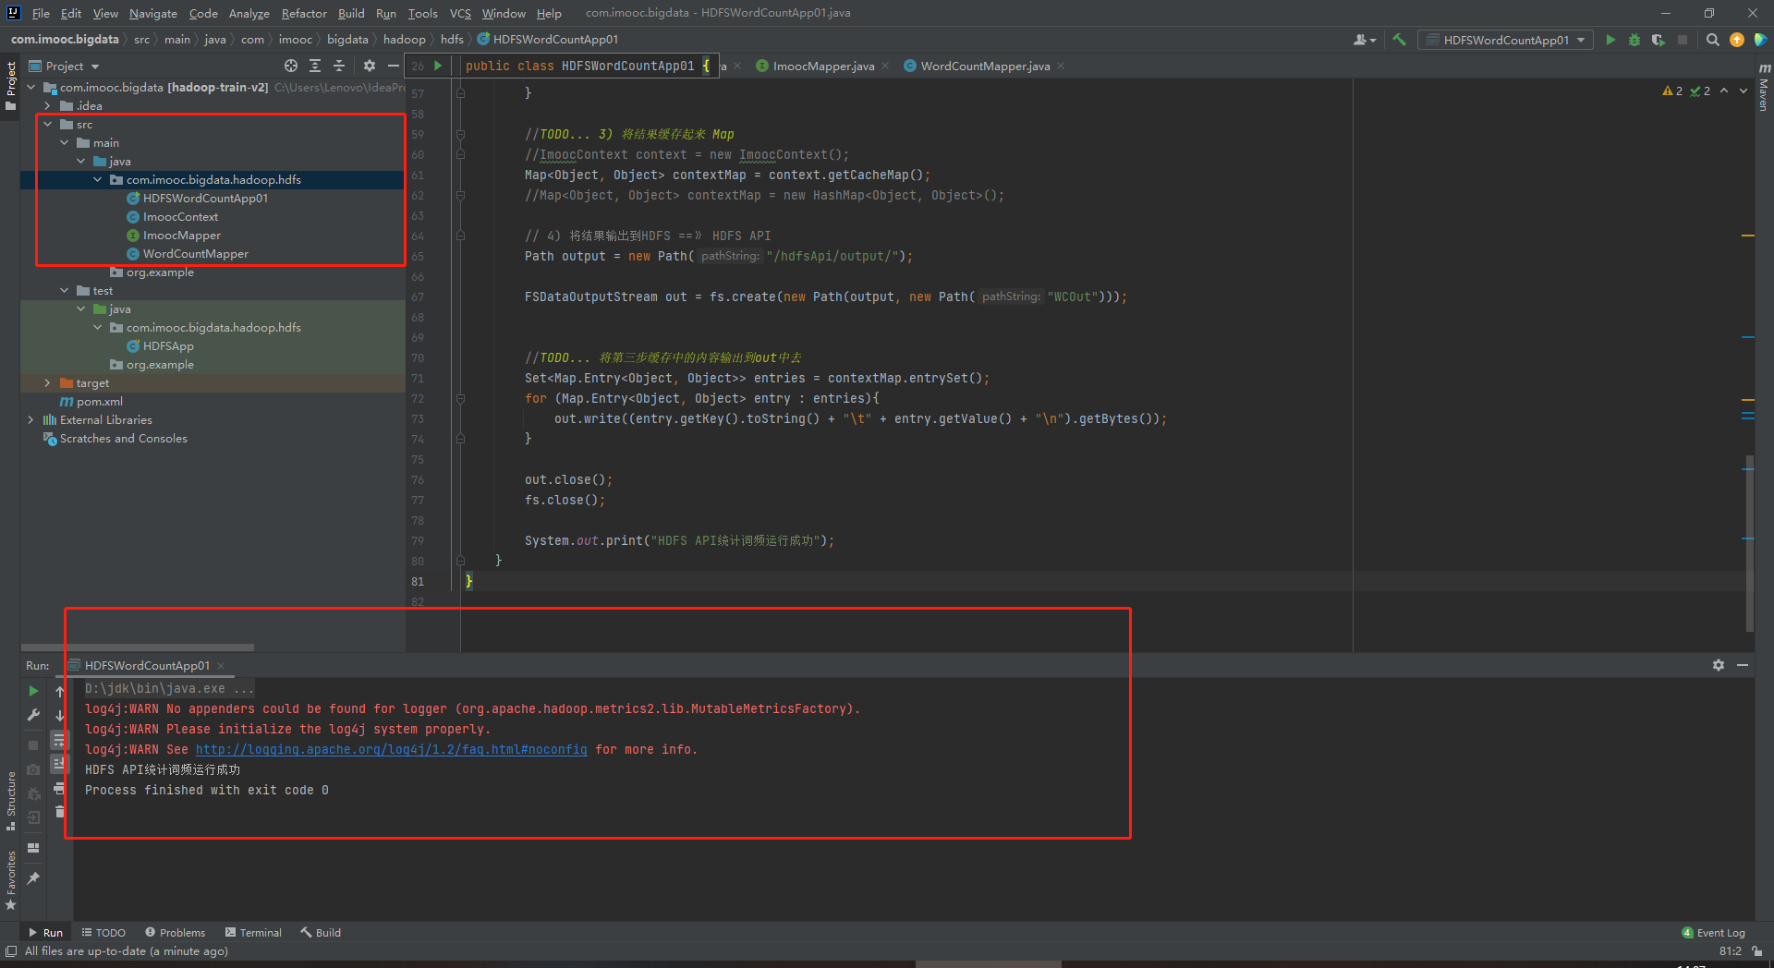Collapse the src folder
This screenshot has height=968, width=1774.
tap(48, 124)
